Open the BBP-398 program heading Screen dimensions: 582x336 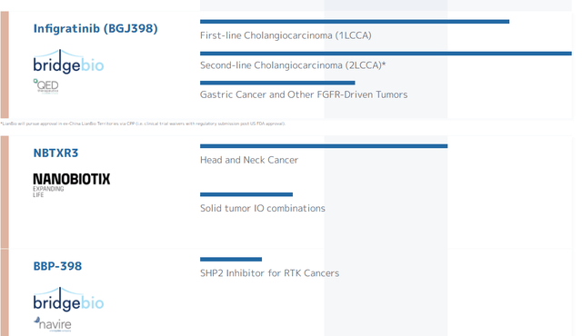tap(57, 266)
